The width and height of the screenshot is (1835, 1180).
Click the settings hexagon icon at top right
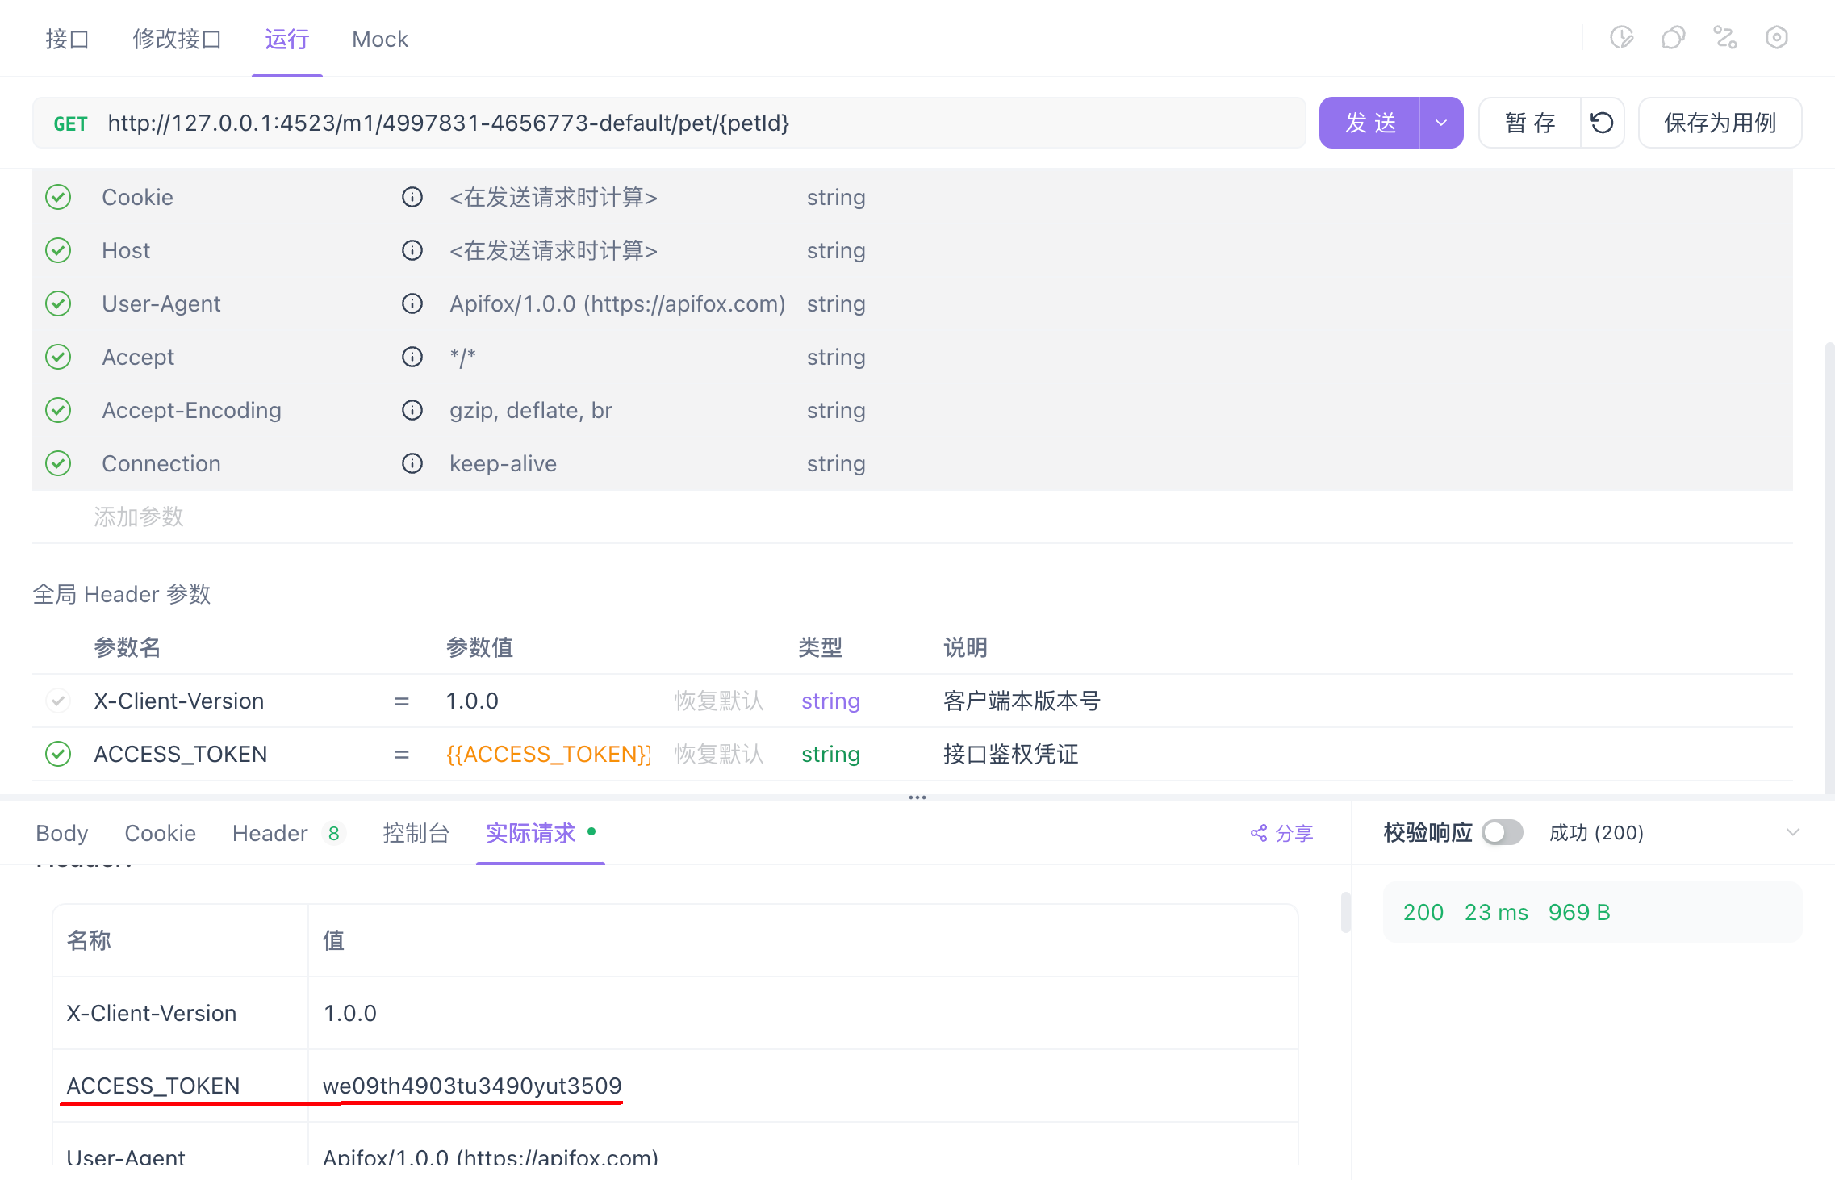[1777, 38]
